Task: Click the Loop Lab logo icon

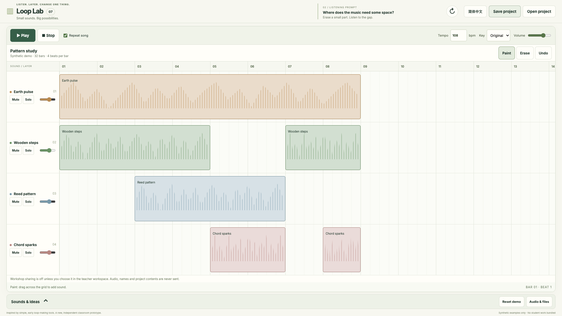Action: tap(10, 11)
